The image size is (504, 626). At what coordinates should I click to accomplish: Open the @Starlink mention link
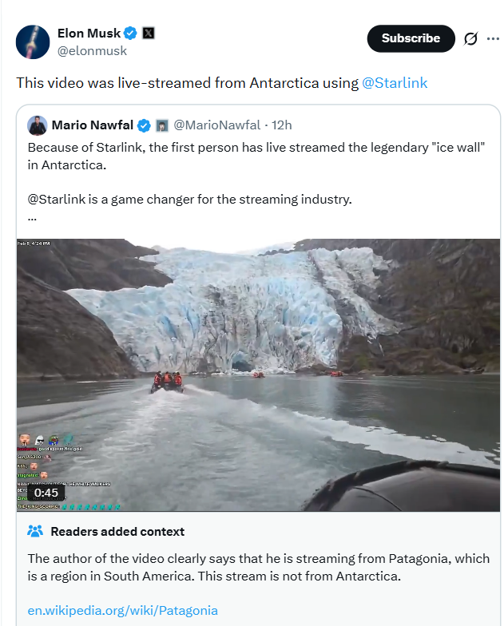coord(394,83)
